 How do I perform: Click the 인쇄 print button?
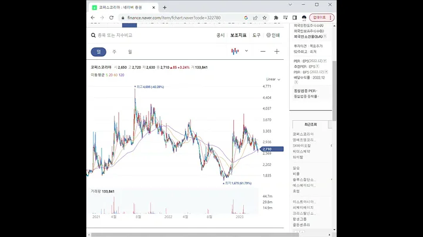(273, 35)
